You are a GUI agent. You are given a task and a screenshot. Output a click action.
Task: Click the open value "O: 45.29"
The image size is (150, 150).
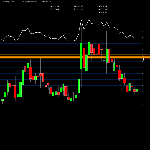click(55, 6)
